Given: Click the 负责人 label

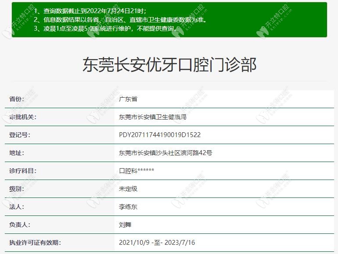Looking at the screenshot, I should [x=20, y=225].
